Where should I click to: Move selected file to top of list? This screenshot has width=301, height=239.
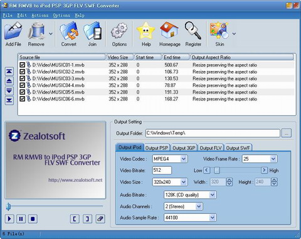click(x=9, y=72)
